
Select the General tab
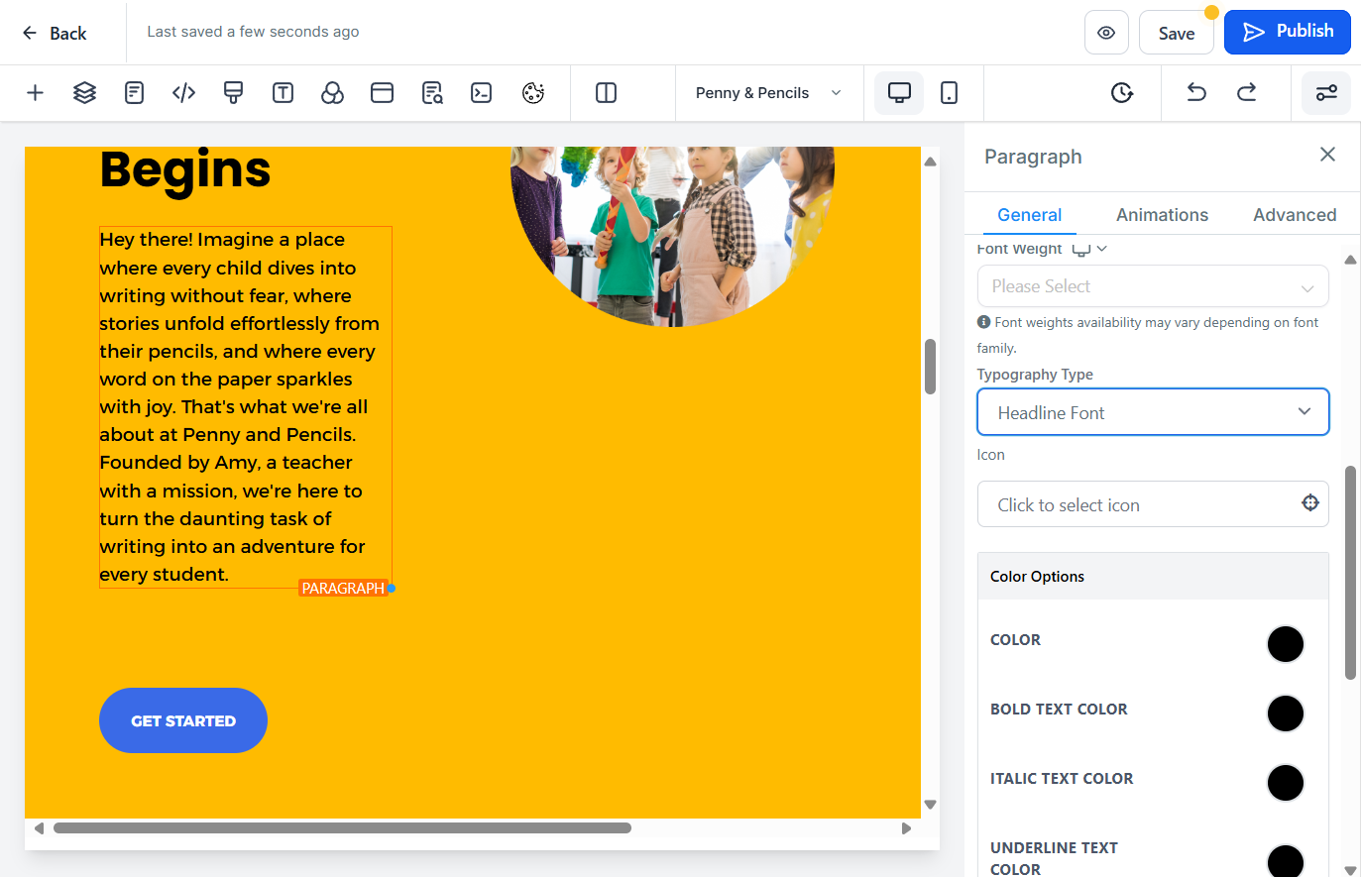(1029, 215)
